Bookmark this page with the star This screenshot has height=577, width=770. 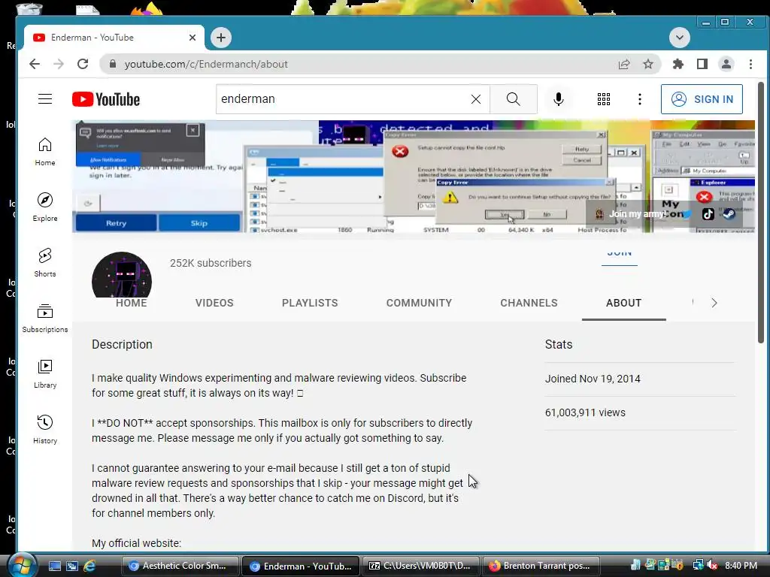coord(648,64)
